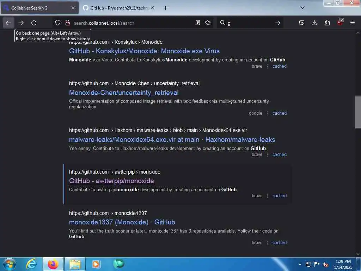Screen dimensions: 361x271
Task: Click the search bar magnifier icon
Action: click(x=223, y=23)
